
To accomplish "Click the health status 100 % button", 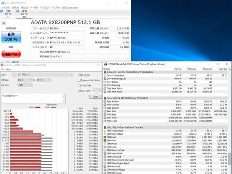I will 11,37.
